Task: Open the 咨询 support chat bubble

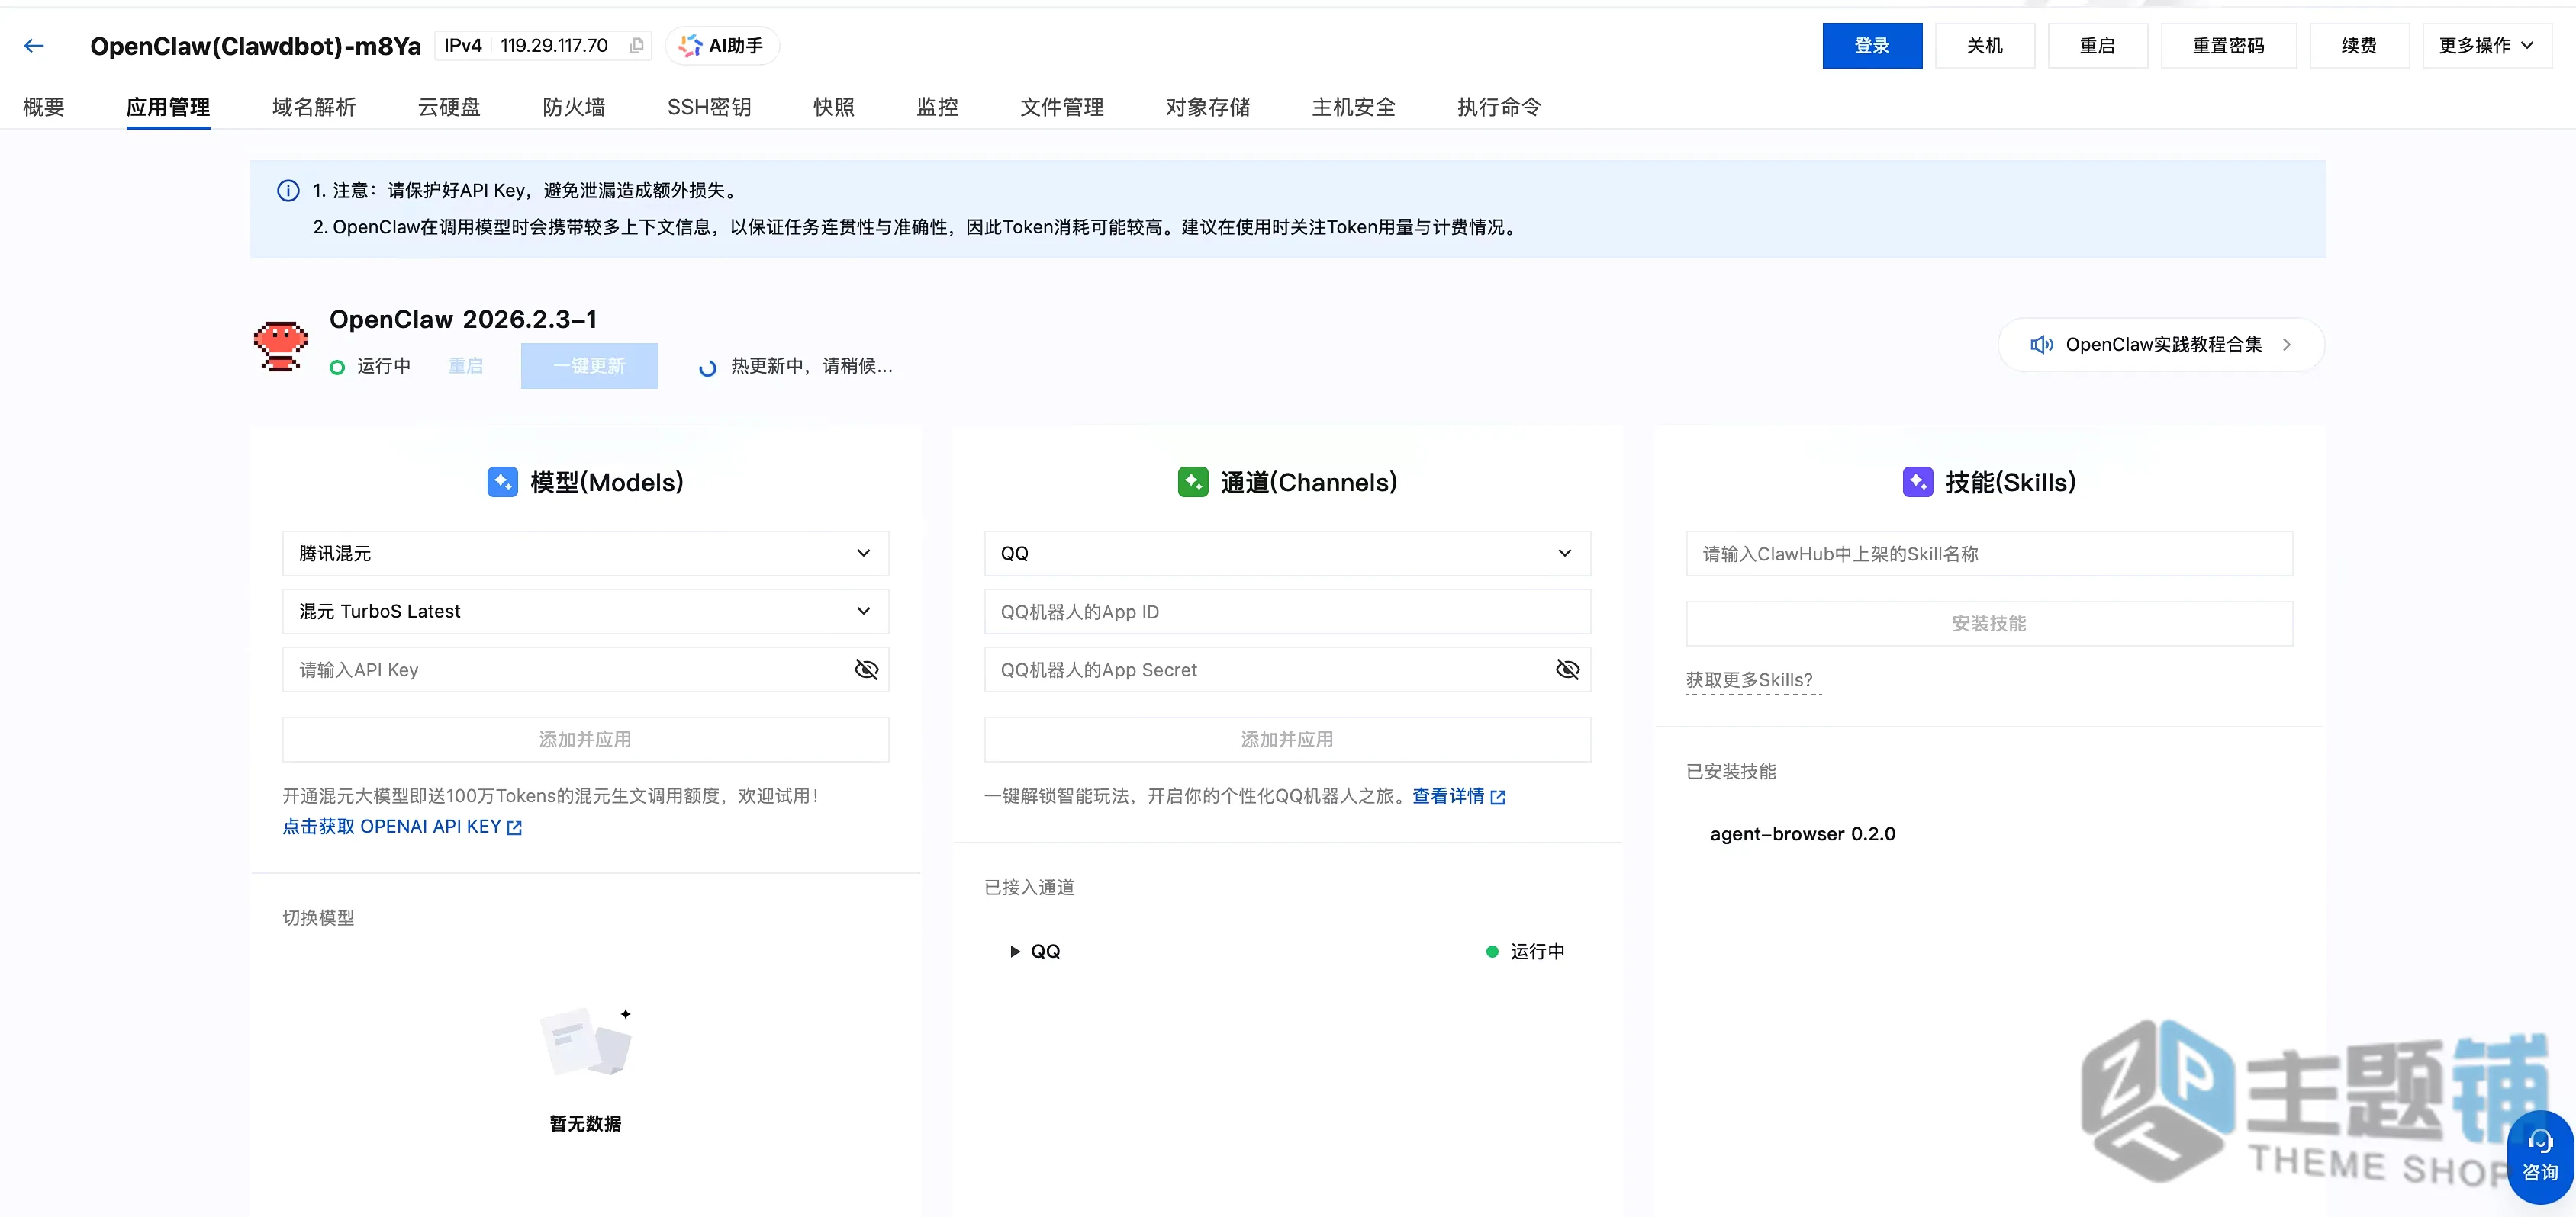Action: click(x=2540, y=1156)
